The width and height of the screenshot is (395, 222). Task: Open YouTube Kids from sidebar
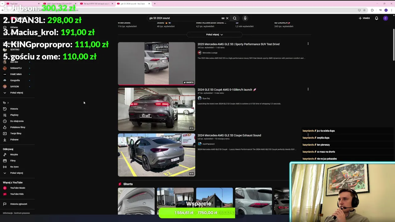coord(17,194)
